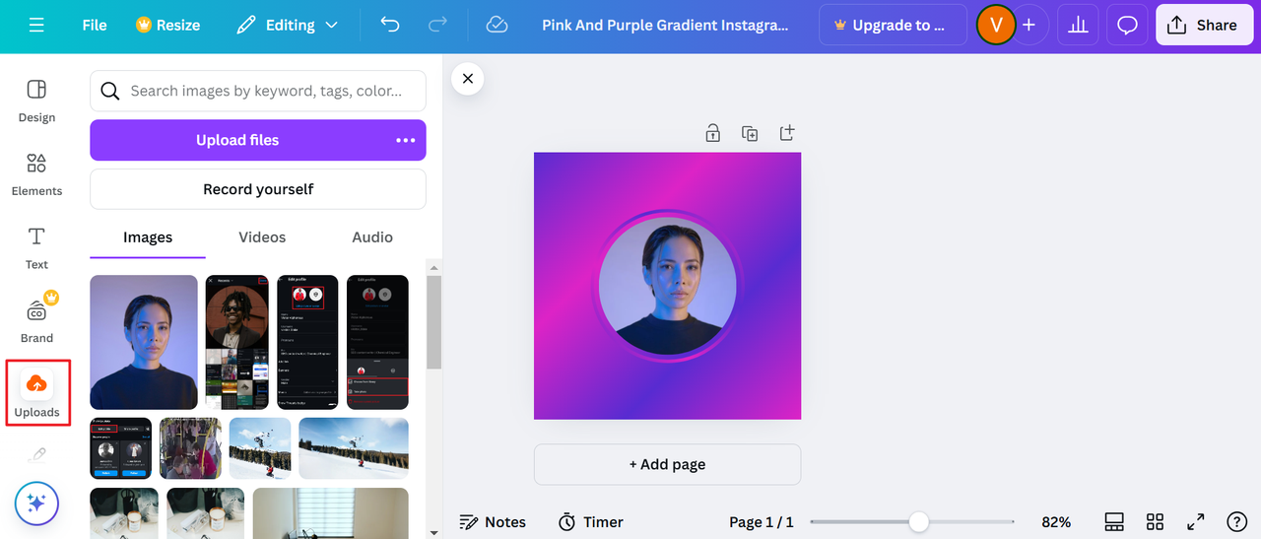This screenshot has height=539, width=1261.
Task: Open the hamburger main menu
Action: pos(36,25)
